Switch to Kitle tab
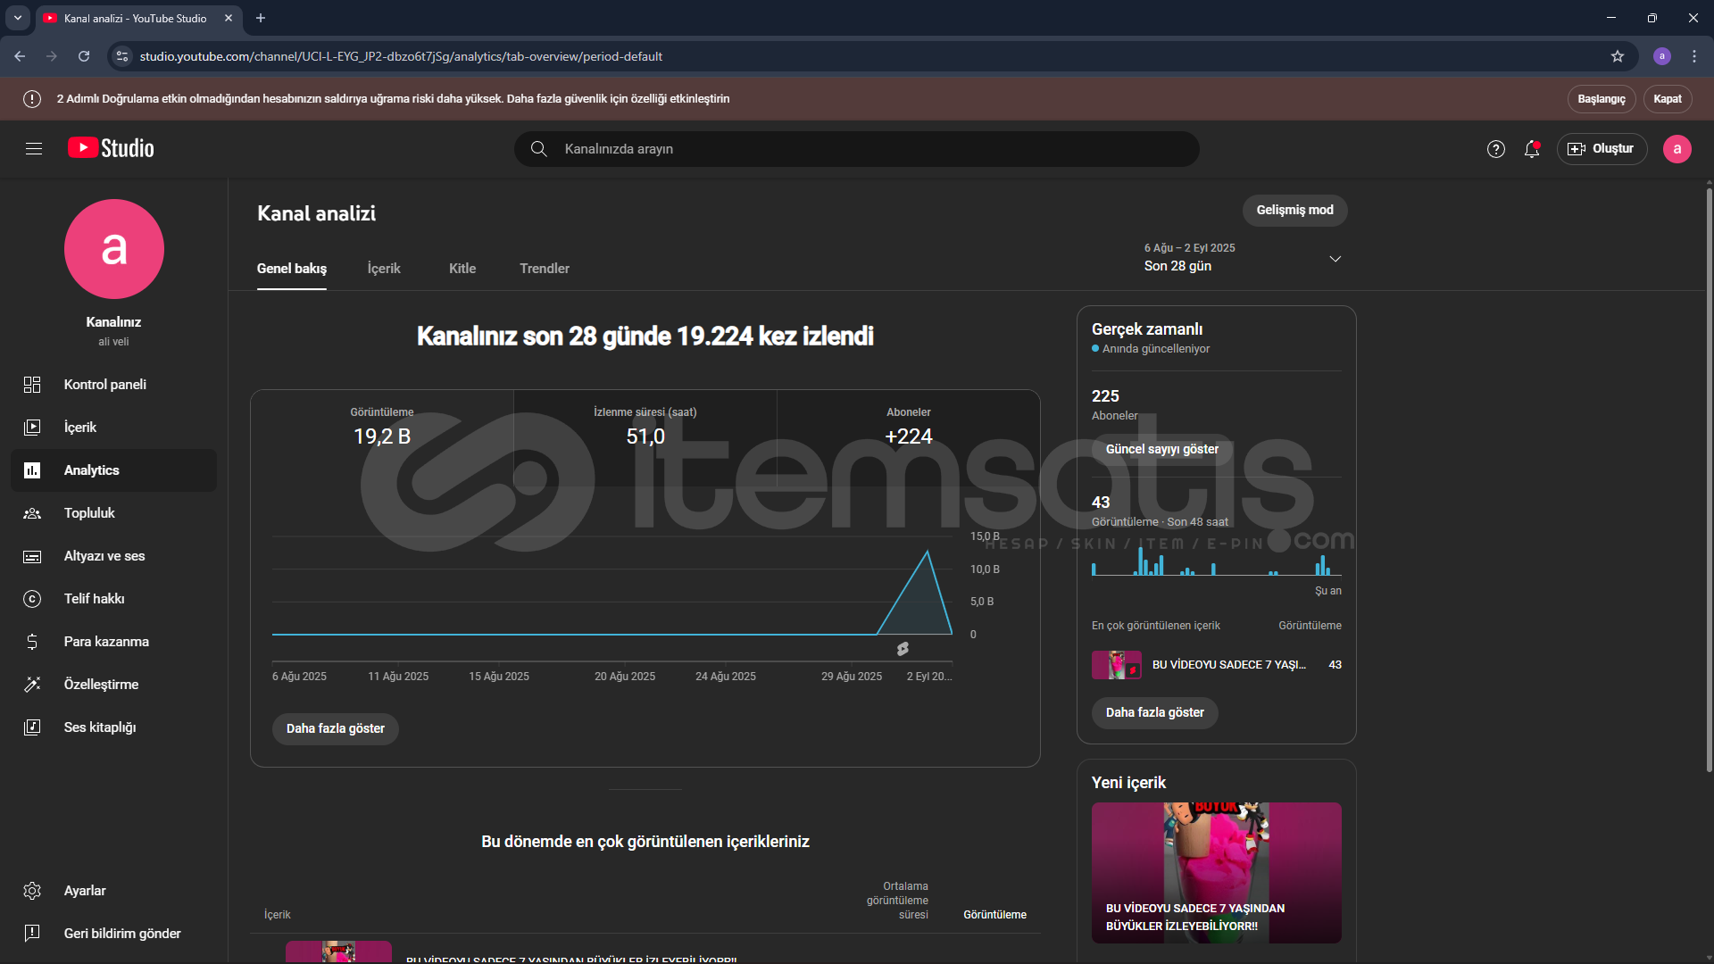Screen dimensions: 1714x964 (462, 269)
